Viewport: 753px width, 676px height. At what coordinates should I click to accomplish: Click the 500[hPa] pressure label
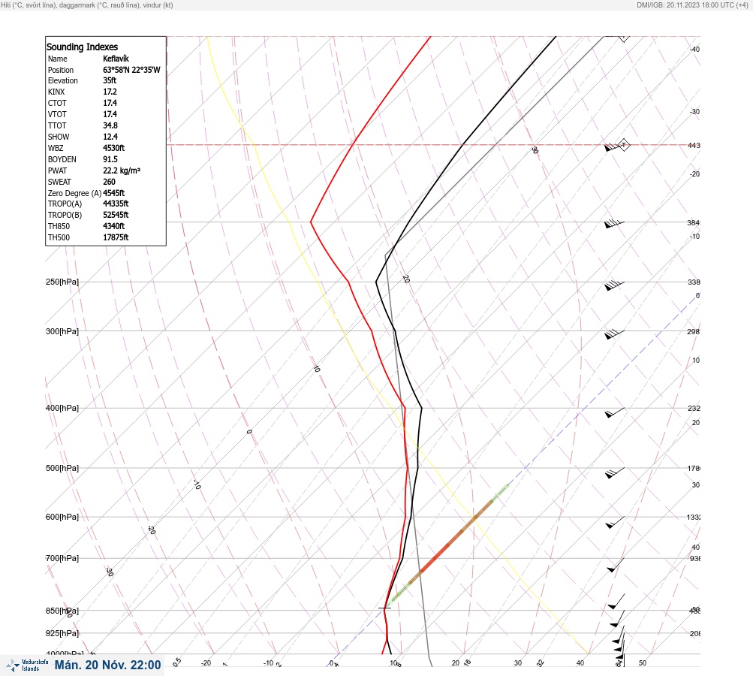pyautogui.click(x=62, y=469)
